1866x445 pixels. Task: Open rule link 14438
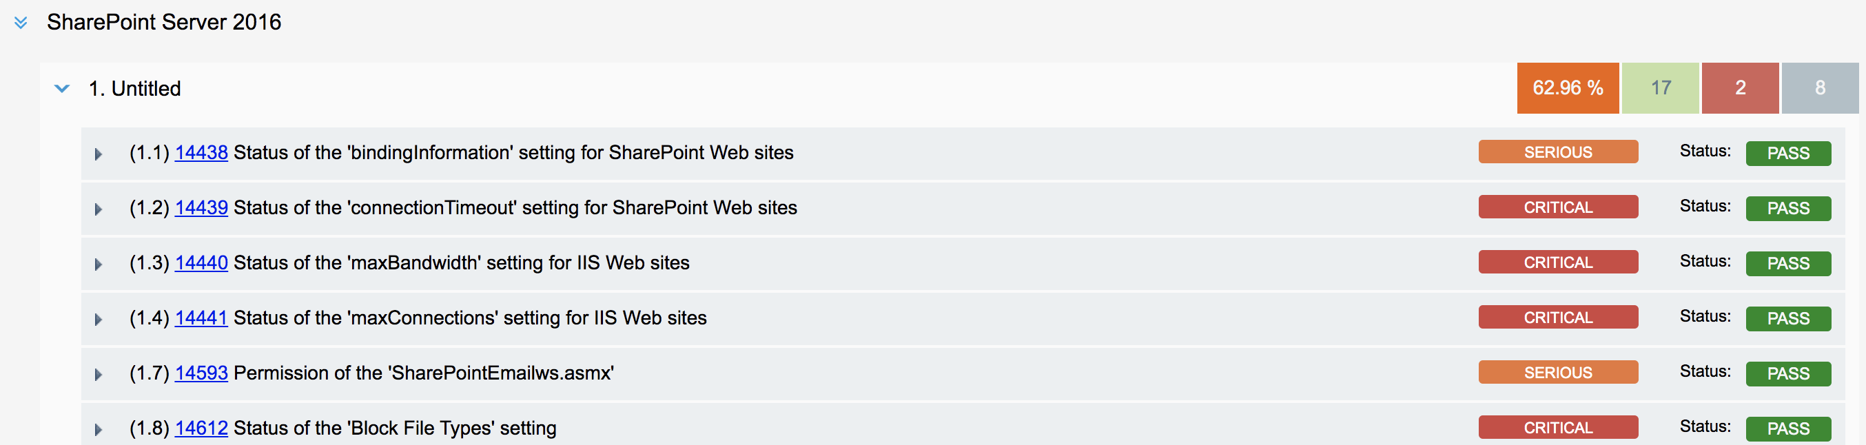201,153
